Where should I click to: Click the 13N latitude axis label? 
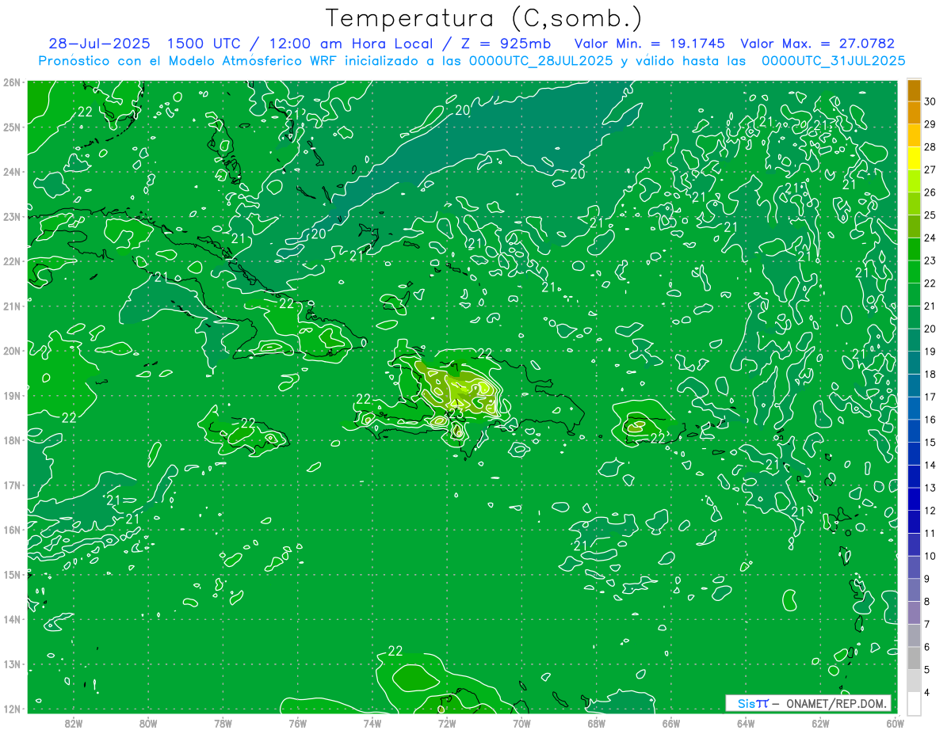(12, 664)
